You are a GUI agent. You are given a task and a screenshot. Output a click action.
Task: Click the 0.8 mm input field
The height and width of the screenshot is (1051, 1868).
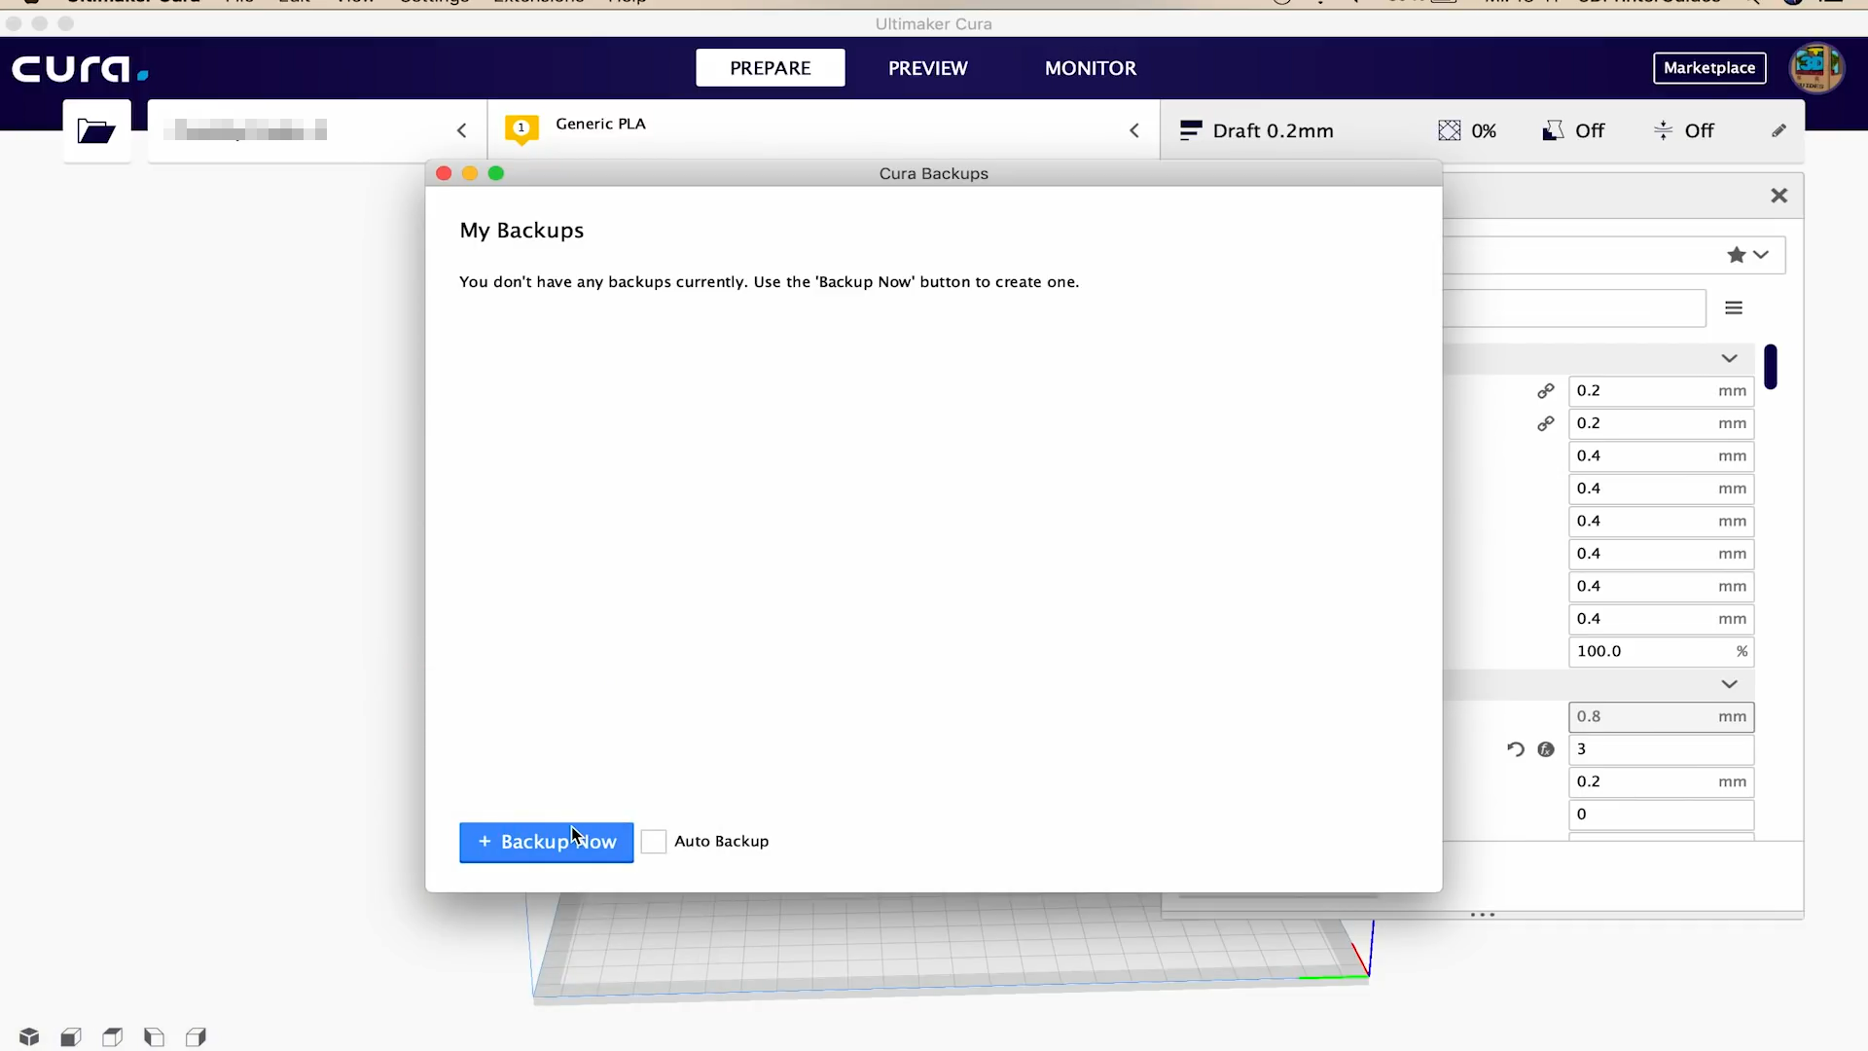tap(1661, 717)
